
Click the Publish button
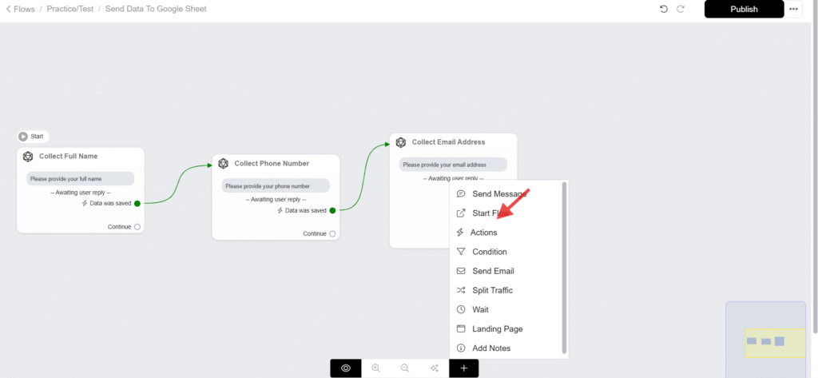[743, 10]
